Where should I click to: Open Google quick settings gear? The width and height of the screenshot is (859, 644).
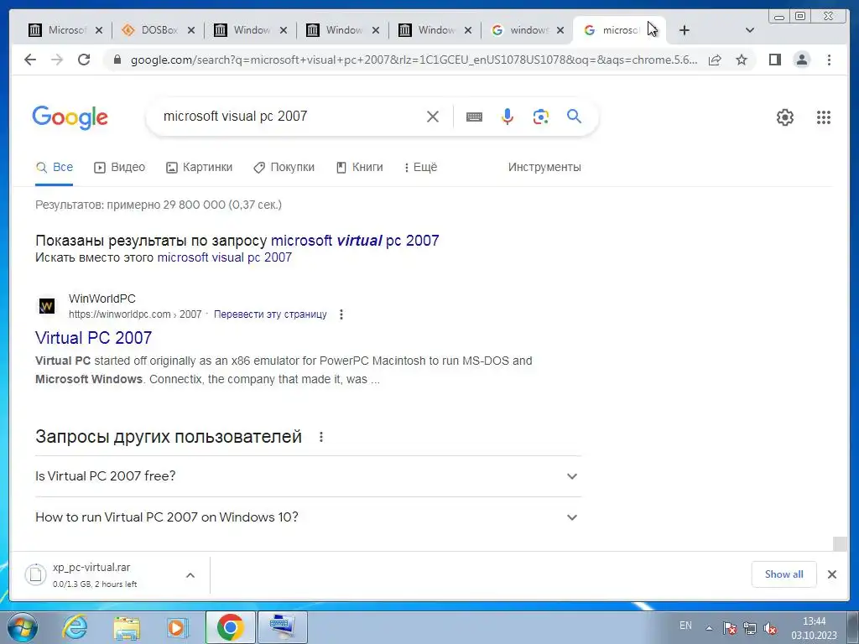coord(785,117)
